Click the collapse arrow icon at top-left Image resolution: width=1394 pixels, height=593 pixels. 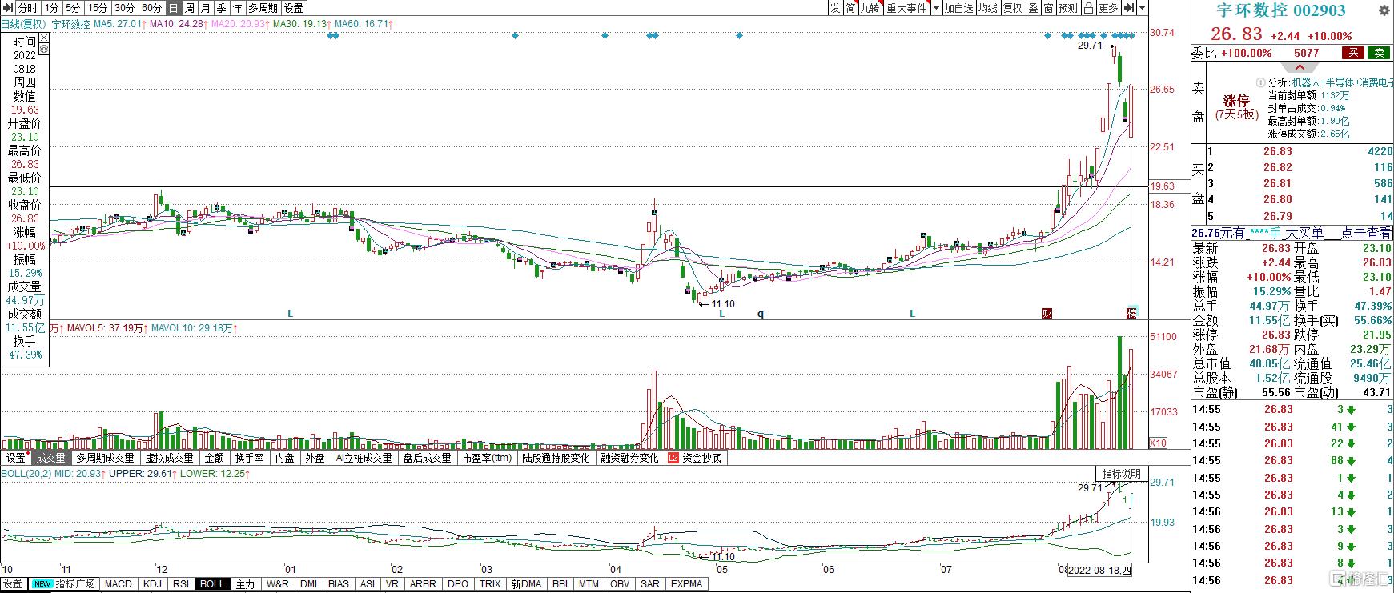point(8,8)
